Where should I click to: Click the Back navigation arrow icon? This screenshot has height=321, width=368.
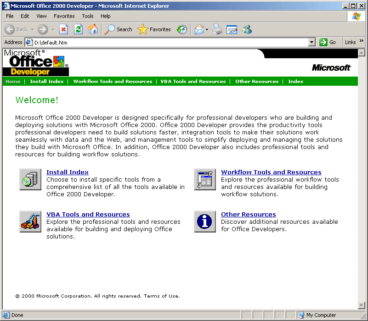pos(10,29)
